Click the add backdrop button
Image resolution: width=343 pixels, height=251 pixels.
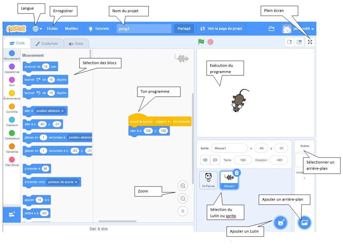(304, 223)
